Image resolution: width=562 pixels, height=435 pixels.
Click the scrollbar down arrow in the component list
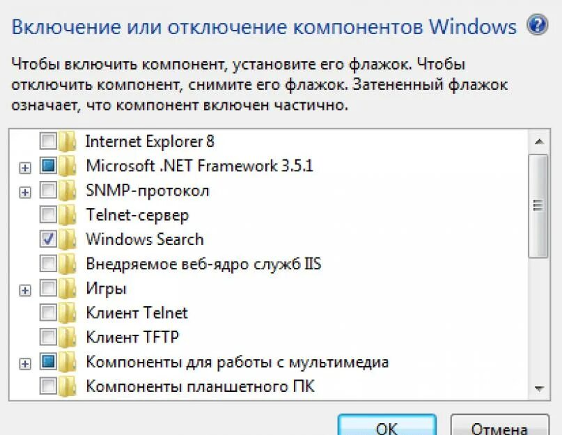(x=539, y=388)
